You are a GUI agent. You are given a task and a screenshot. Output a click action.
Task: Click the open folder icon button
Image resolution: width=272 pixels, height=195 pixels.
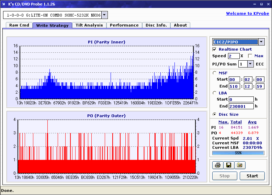pyautogui.click(x=240, y=165)
